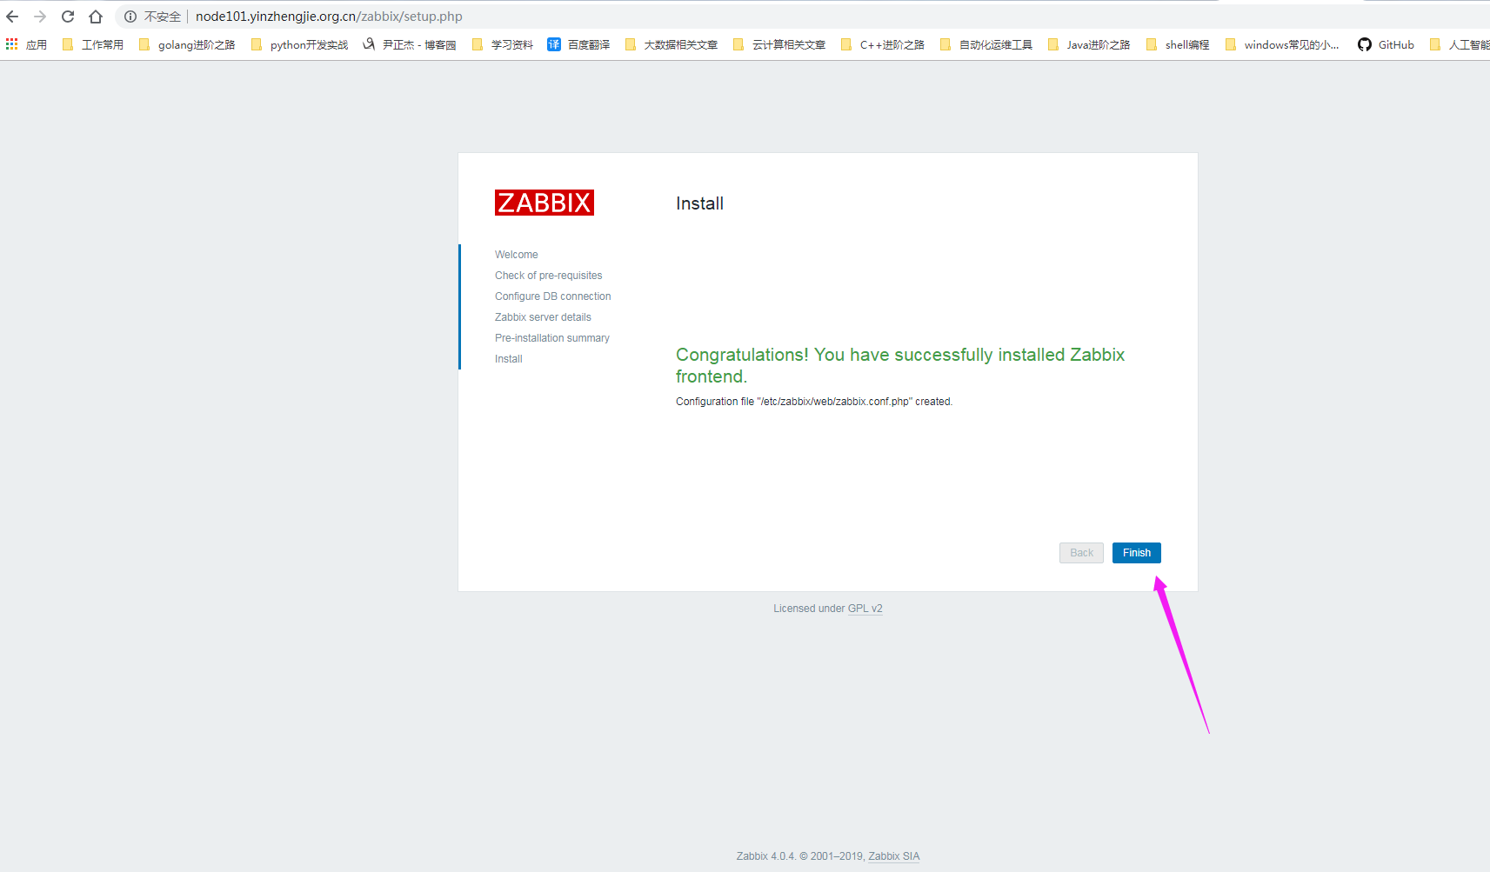The width and height of the screenshot is (1490, 872).
Task: Click the Finish button
Action: (x=1136, y=553)
